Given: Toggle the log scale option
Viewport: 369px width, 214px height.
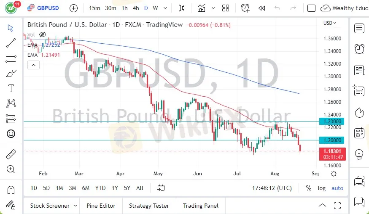Looking at the screenshot, I should click(321, 188).
